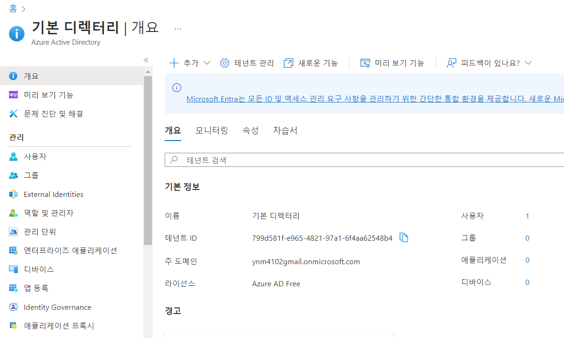Click the tenant ID value 799d581f-e965-4821-97a1-6f4aa62548b4

pos(322,238)
